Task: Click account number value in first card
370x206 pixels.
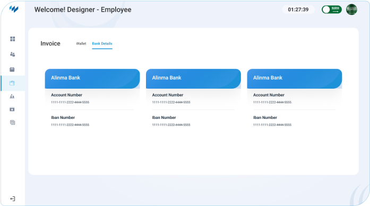Action: click(70, 102)
